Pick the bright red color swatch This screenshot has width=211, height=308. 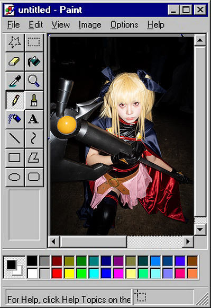coord(57,273)
